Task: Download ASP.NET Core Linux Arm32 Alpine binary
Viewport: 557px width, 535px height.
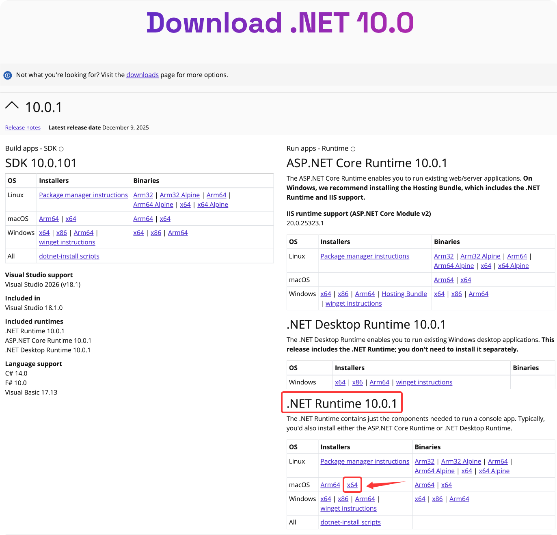Action: (480, 256)
